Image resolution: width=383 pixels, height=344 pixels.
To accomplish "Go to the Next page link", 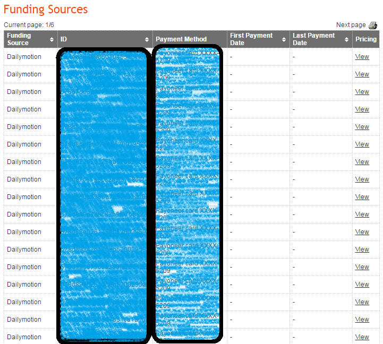I will (351, 25).
